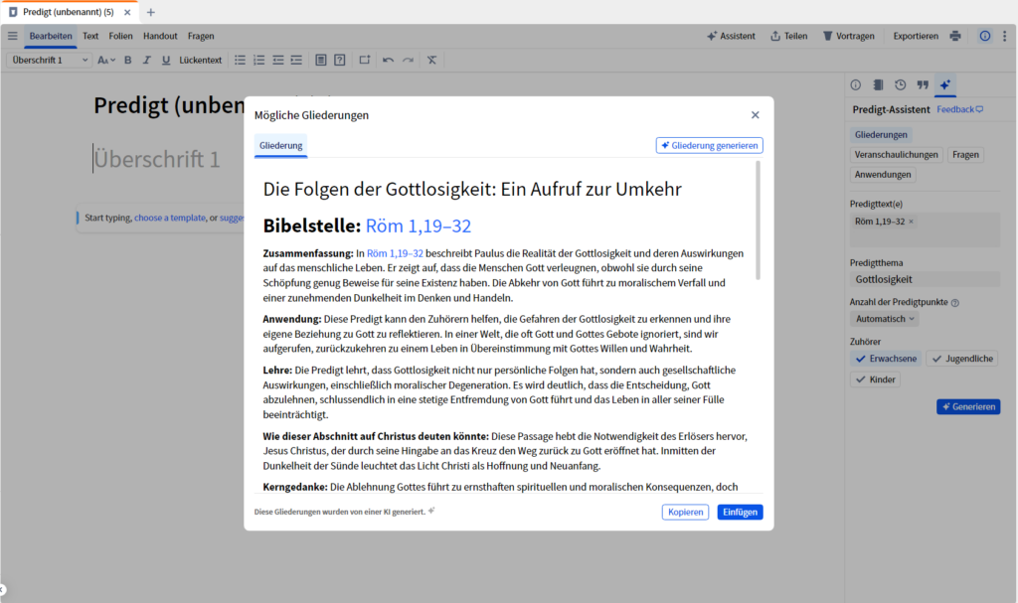1018x603 pixels.
Task: Select the Anwendungen chip
Action: 883,174
